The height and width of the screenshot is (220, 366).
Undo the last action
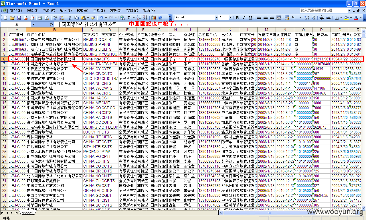(101, 17)
